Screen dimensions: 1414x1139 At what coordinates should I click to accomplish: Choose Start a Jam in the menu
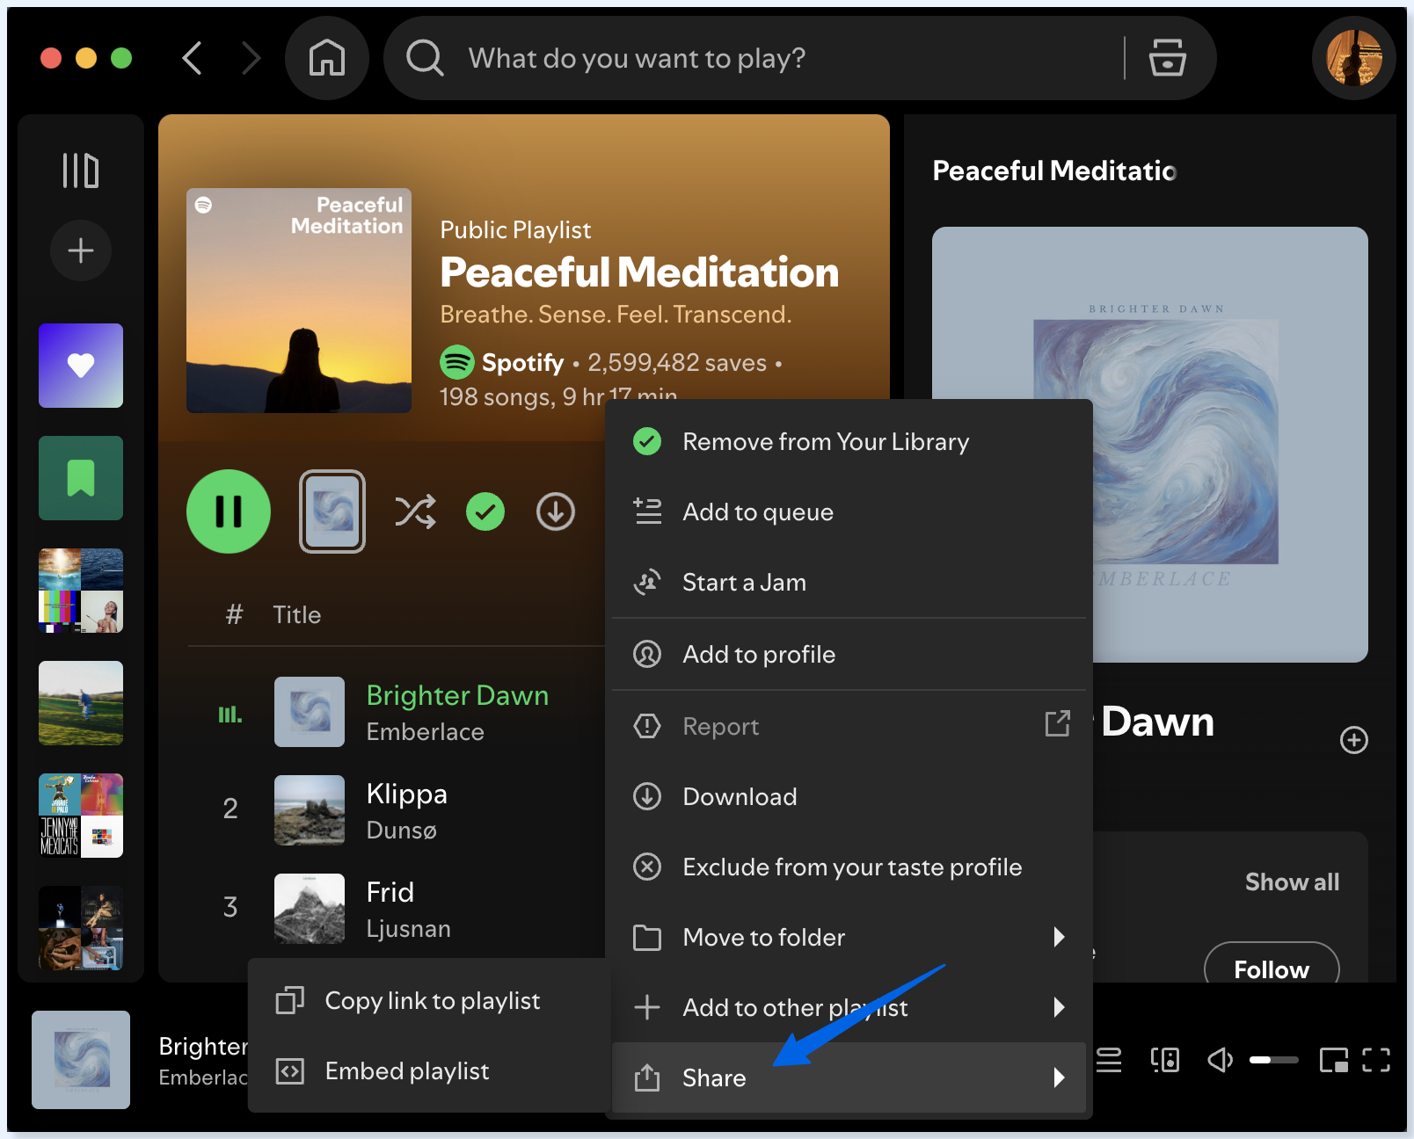point(743,582)
